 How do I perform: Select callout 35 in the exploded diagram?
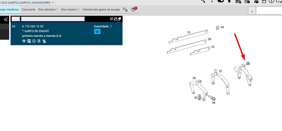tap(194, 78)
